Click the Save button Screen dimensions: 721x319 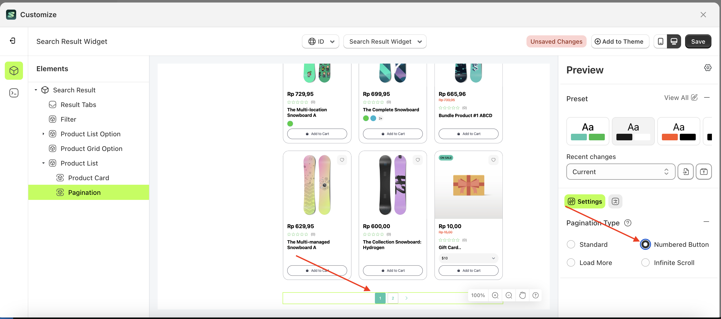(698, 41)
